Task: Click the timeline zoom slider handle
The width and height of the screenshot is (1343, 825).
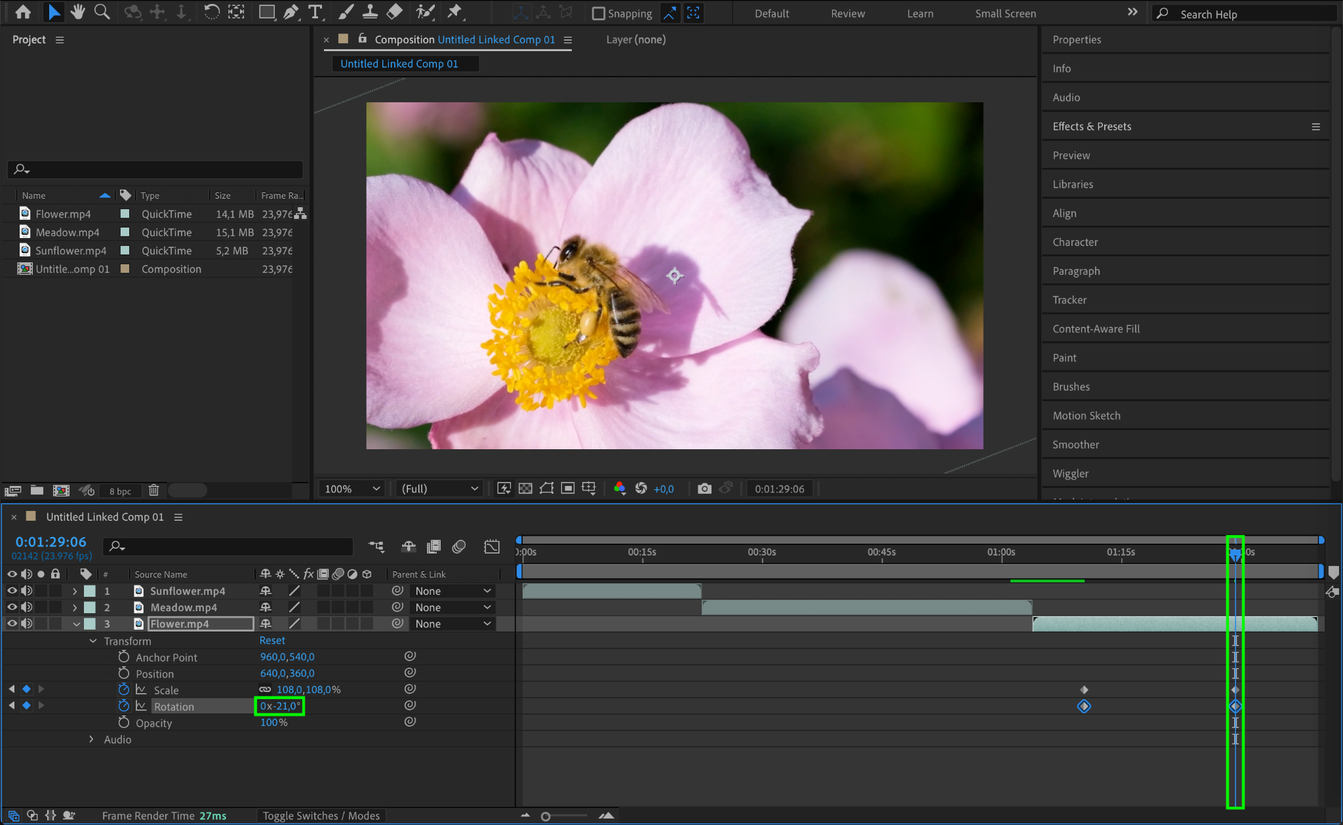Action: pos(546,816)
